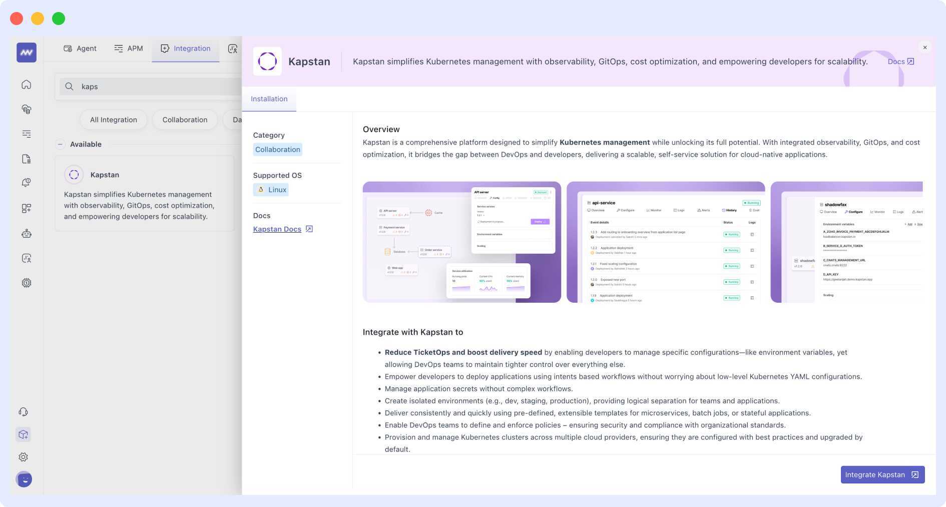Open the infrastructure icon below the Home icon
Image resolution: width=946 pixels, height=507 pixels.
[x=27, y=109]
